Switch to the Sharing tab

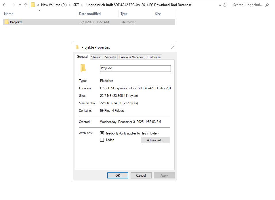tap(96, 57)
